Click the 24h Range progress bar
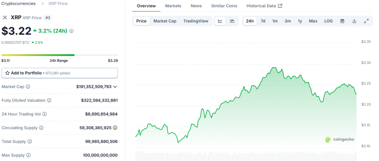The image size is (379, 161). pos(60,55)
